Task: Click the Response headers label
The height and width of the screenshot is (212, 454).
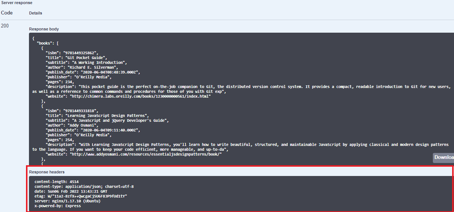Action: [x=47, y=172]
